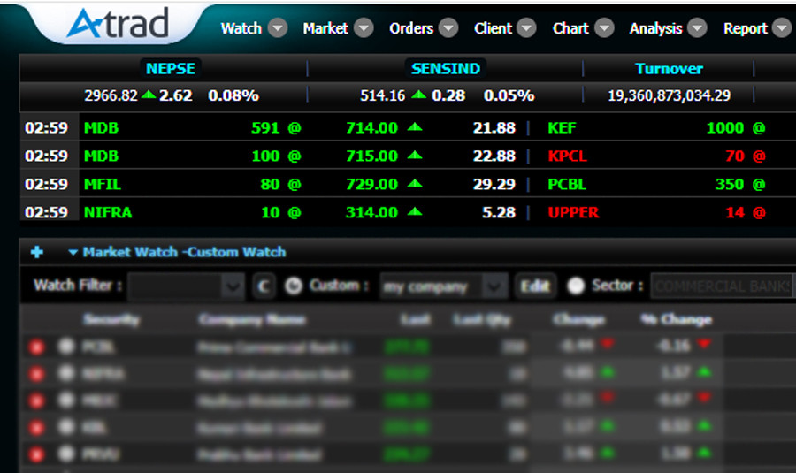Click the blue plus icon above Watch Filter
This screenshot has height=473, width=796.
[36, 252]
